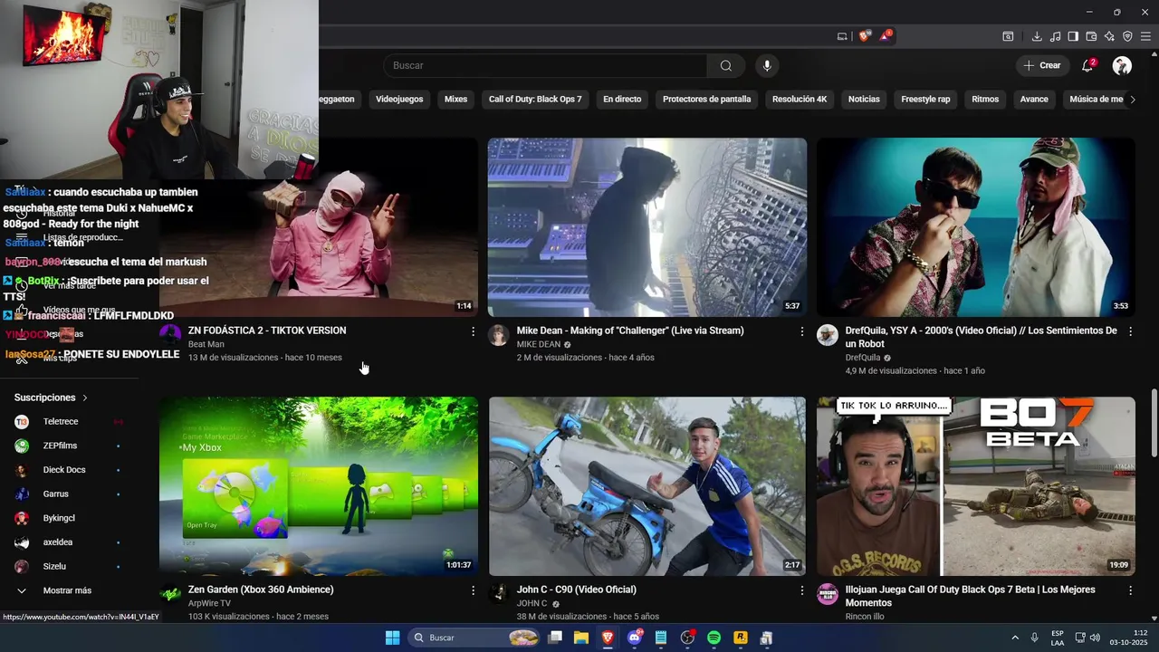Screen dimensions: 1159x652
Task: Open the YouTube account avatar menu
Action: point(1122,65)
